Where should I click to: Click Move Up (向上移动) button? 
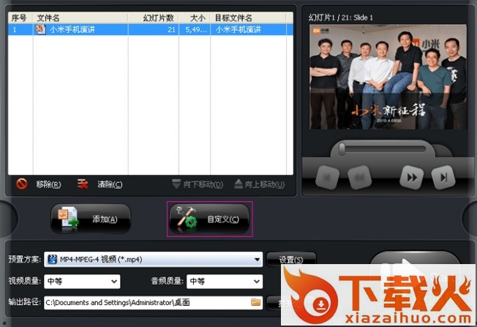point(260,184)
